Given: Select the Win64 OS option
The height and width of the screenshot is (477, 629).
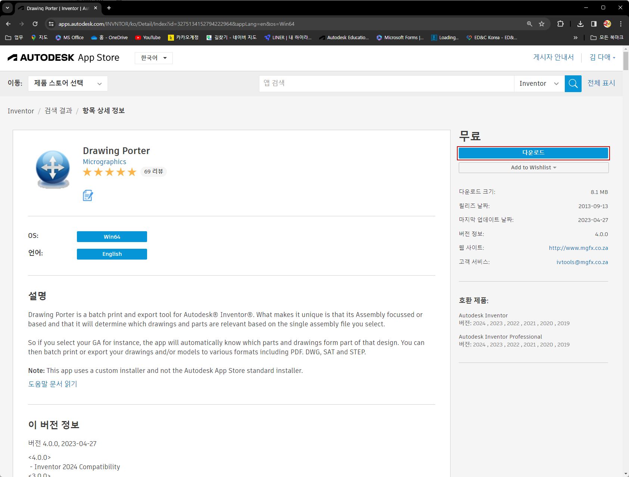Looking at the screenshot, I should click(112, 237).
